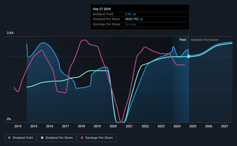Click the Sep 27 2024 tooltip date header

[102, 9]
